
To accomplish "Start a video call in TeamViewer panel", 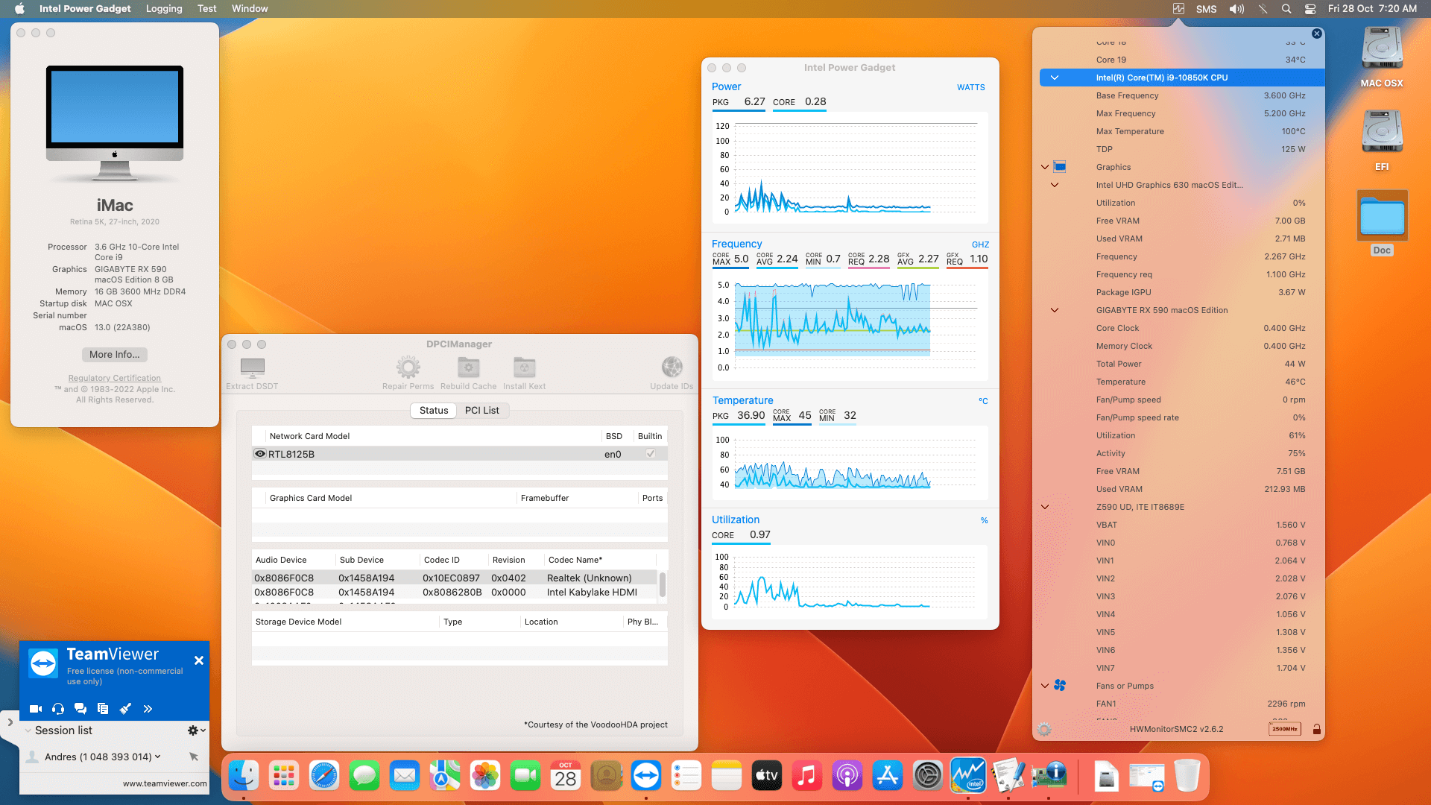I will 35,709.
